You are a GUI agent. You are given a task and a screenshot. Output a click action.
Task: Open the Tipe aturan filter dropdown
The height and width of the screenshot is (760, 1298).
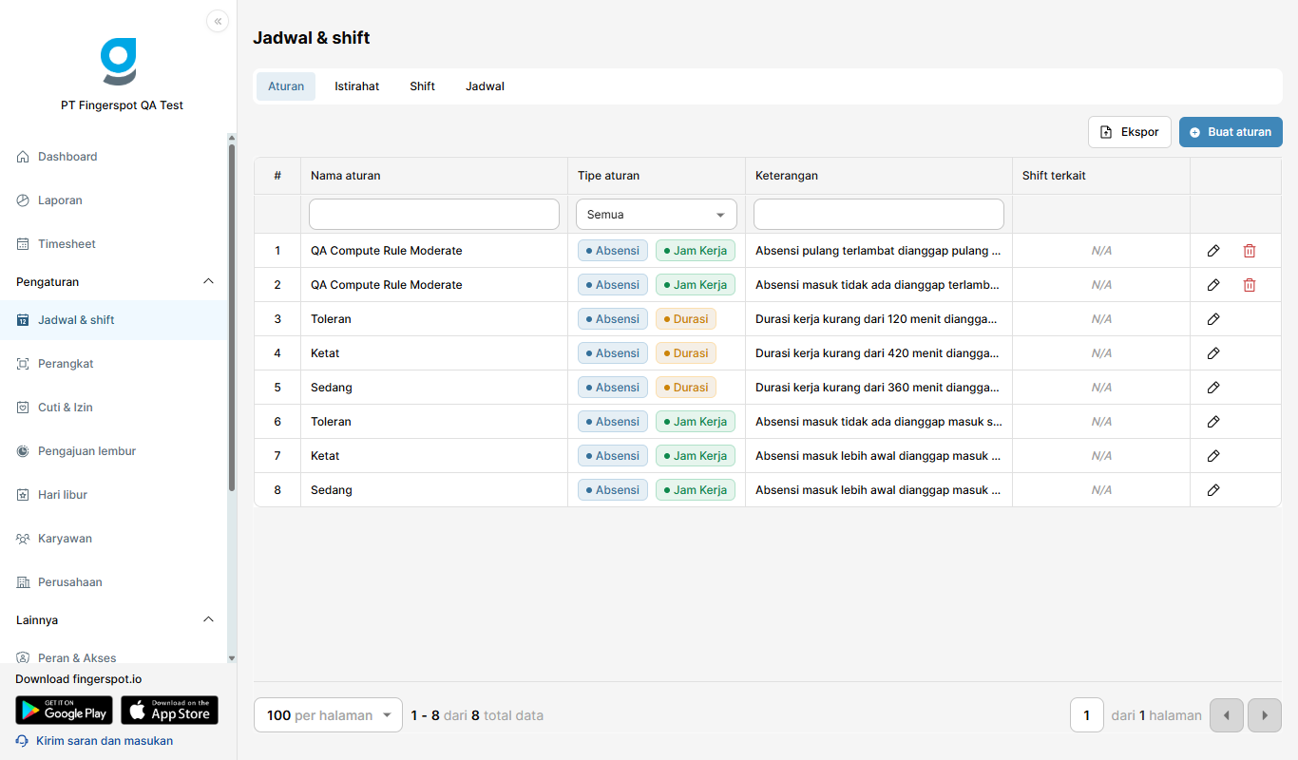[657, 215]
